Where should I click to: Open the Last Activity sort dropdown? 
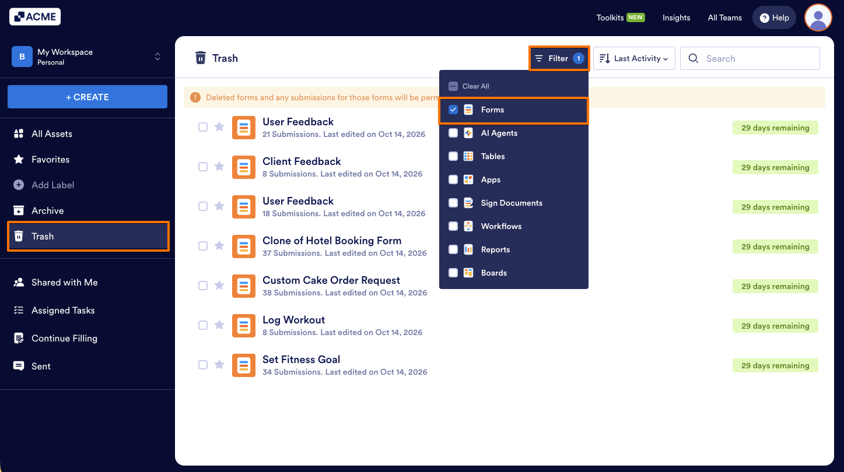(x=634, y=58)
